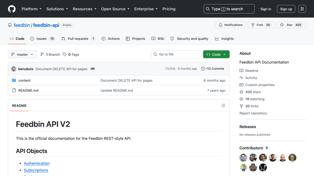314x176 pixels.
Task: Open the header settings sliders icon
Action: (x=302, y=9)
